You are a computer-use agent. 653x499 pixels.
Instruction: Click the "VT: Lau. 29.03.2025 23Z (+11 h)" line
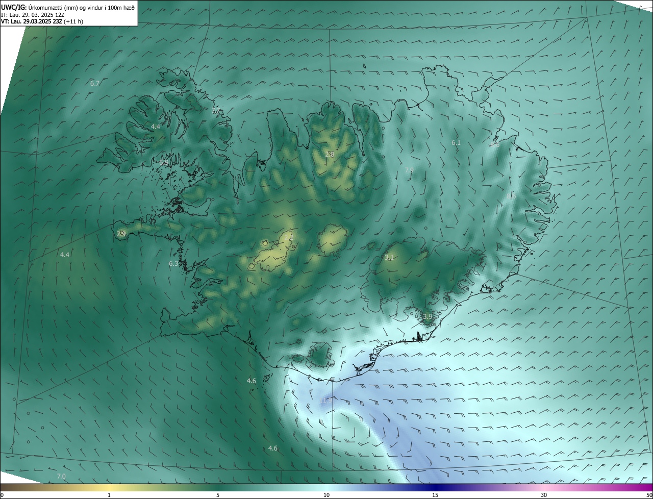(42, 21)
